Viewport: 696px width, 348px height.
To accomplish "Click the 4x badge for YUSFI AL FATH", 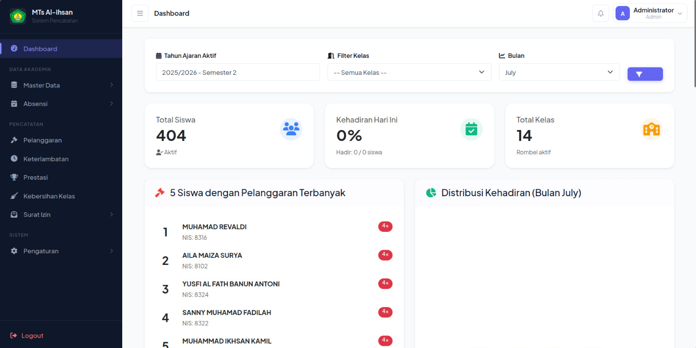I will point(385,283).
